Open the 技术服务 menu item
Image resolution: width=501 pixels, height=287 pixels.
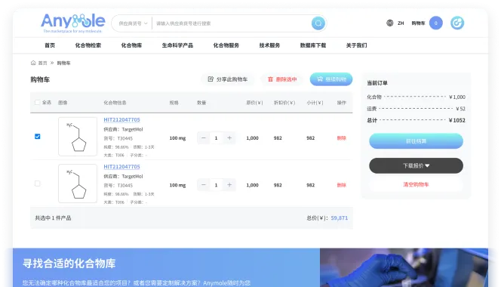(269, 45)
